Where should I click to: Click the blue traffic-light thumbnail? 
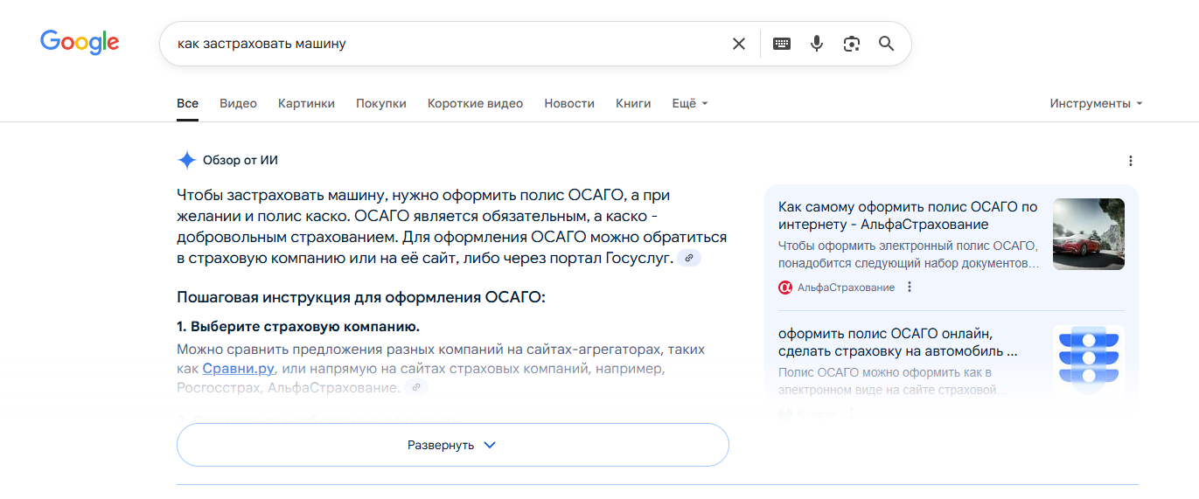click(x=1089, y=361)
